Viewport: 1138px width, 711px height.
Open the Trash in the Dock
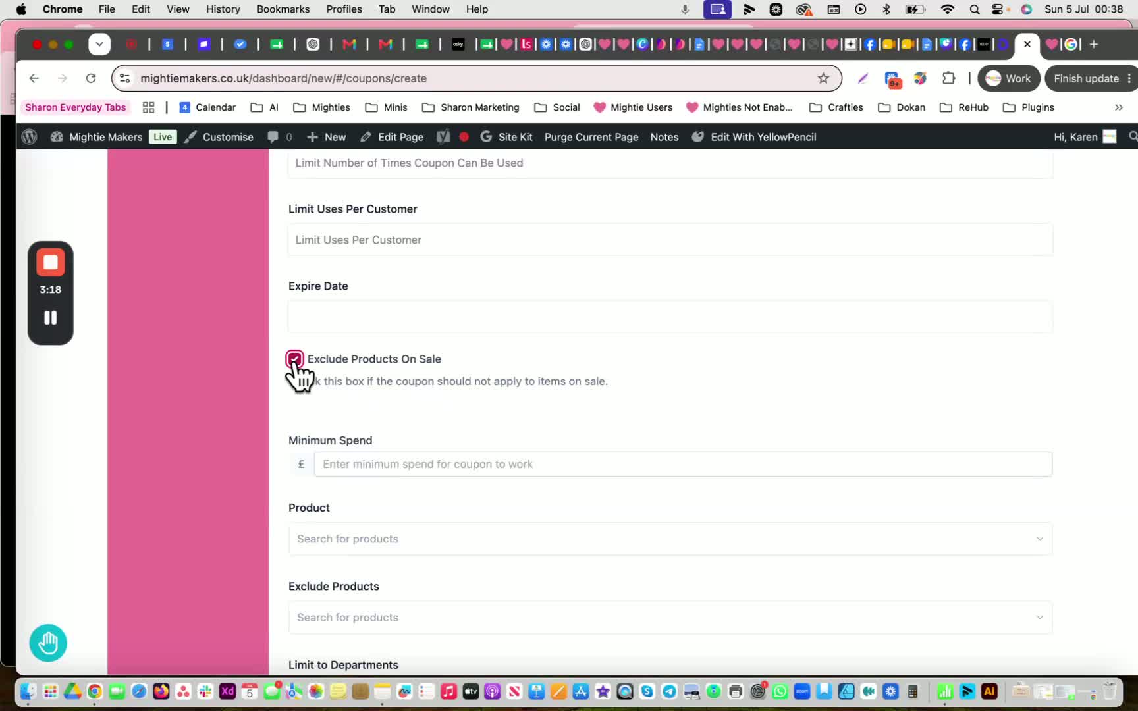[1110, 691]
